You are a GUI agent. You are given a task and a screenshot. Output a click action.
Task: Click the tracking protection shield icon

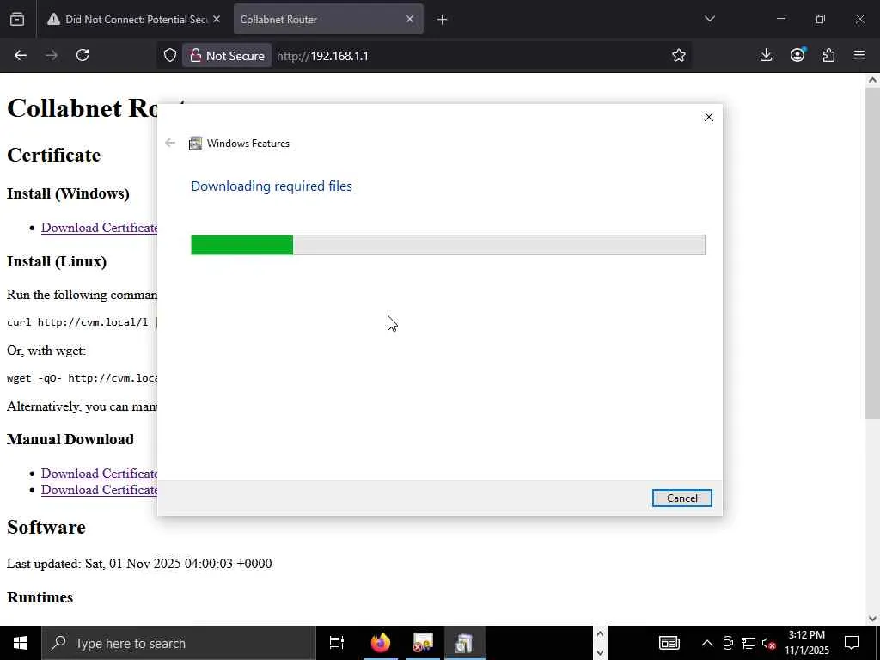(x=170, y=56)
